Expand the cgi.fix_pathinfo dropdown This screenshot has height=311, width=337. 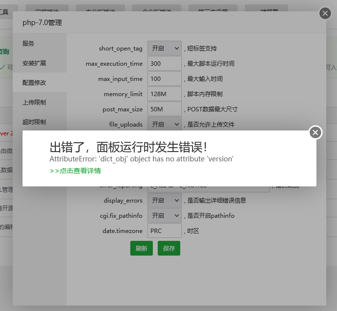(165, 215)
